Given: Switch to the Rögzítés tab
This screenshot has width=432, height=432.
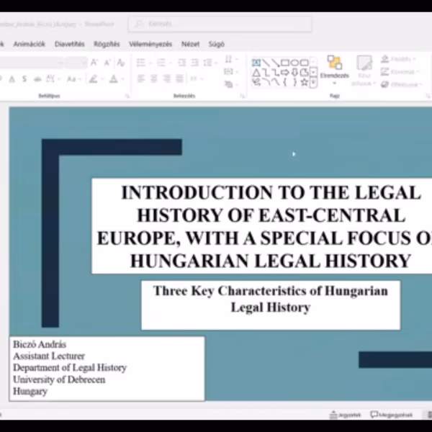Looking at the screenshot, I should (x=107, y=44).
